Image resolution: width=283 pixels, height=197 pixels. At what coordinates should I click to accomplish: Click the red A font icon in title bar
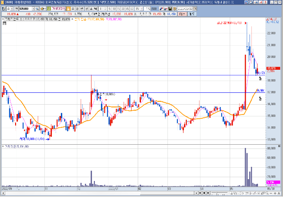260,2
